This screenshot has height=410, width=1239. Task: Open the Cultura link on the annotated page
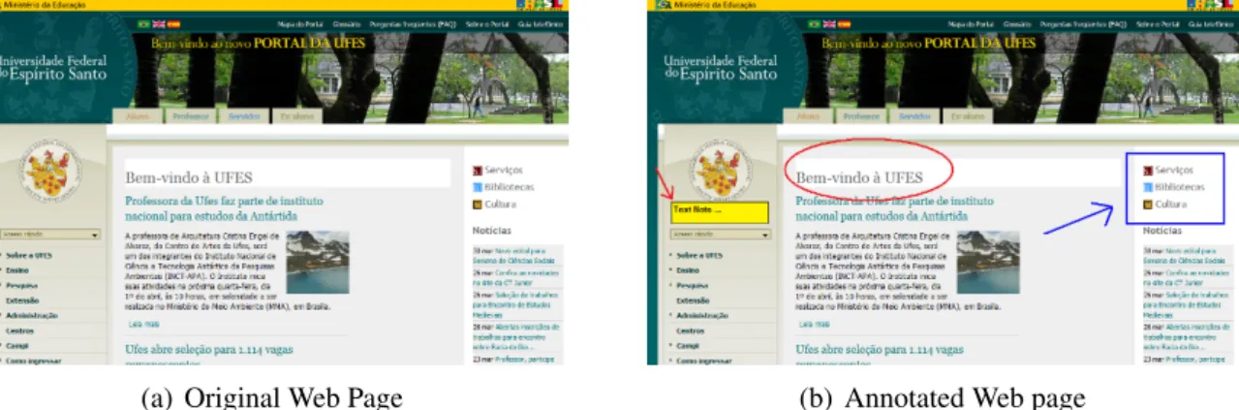1171,204
